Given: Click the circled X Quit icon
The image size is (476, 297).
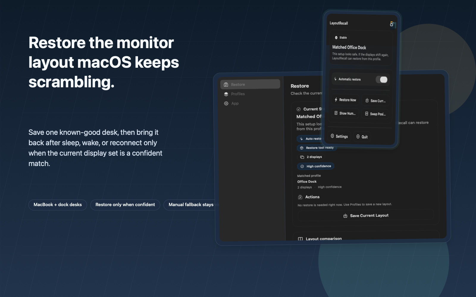Looking at the screenshot, I should coord(358,137).
